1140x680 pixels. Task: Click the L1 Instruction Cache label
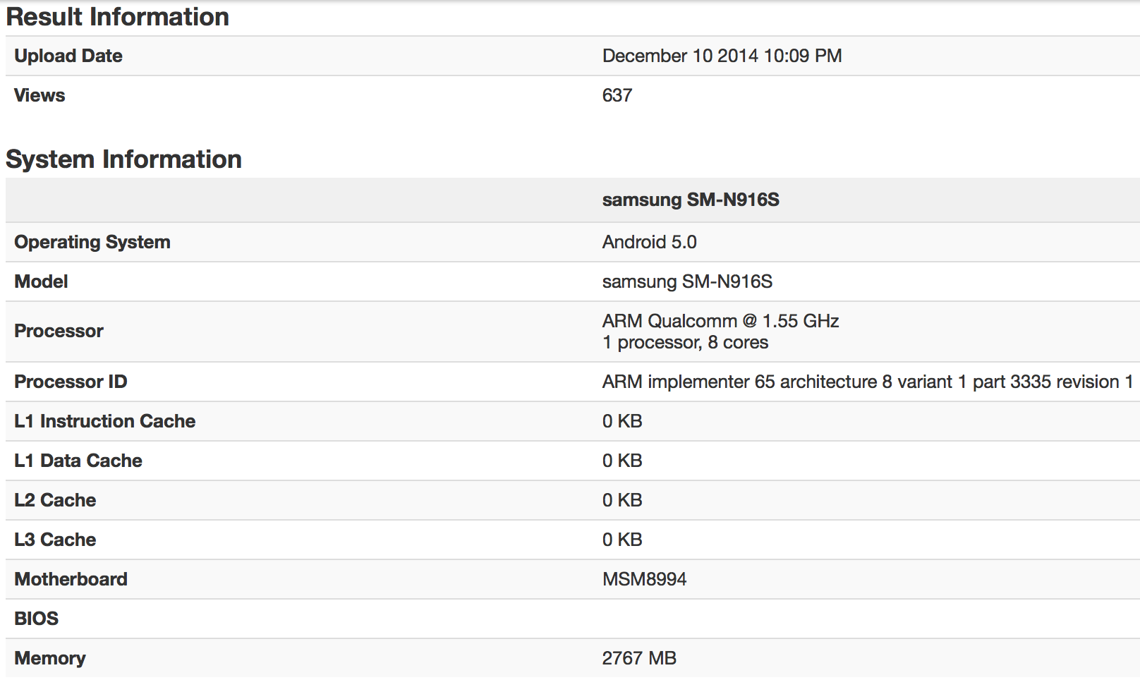point(105,421)
